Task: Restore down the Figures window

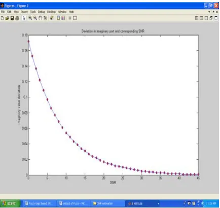Action: [211, 6]
